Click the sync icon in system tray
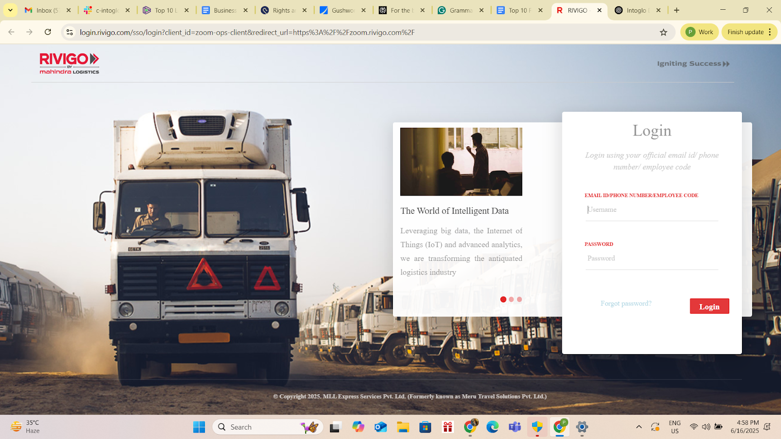The height and width of the screenshot is (439, 781). click(655, 427)
